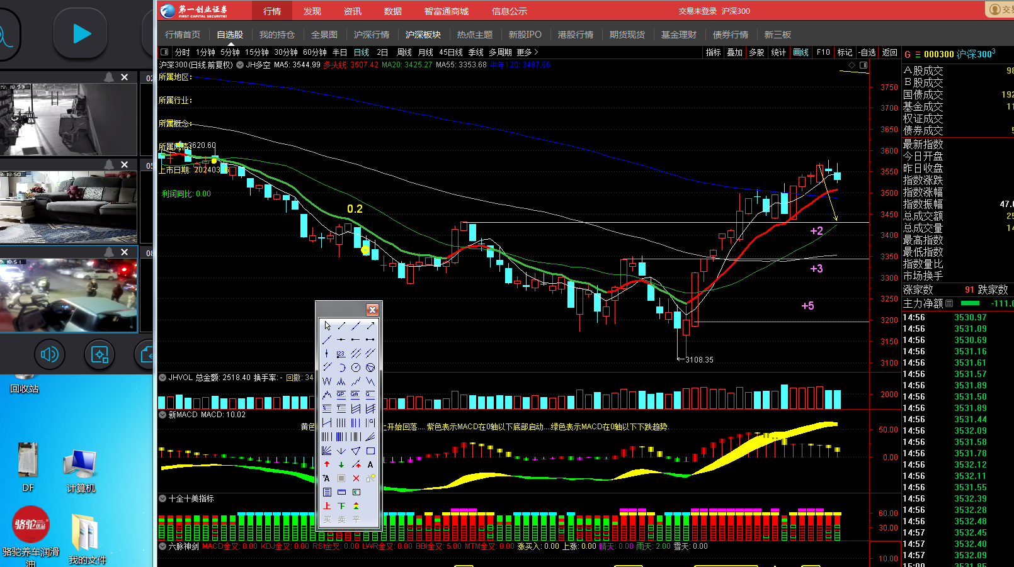This screenshot has height=567, width=1014.
Task: Switch to the 基金理财 tab
Action: tap(679, 35)
